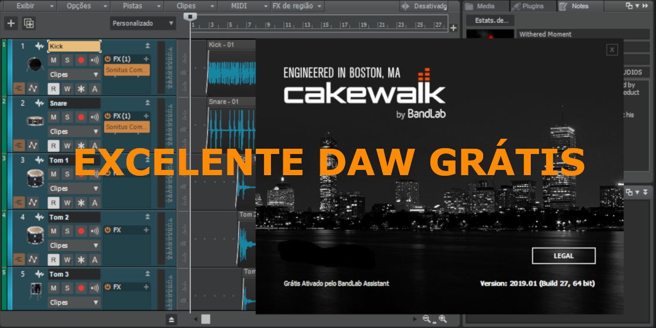Click the Withered Moment title field
656x328 pixels.
click(583, 34)
